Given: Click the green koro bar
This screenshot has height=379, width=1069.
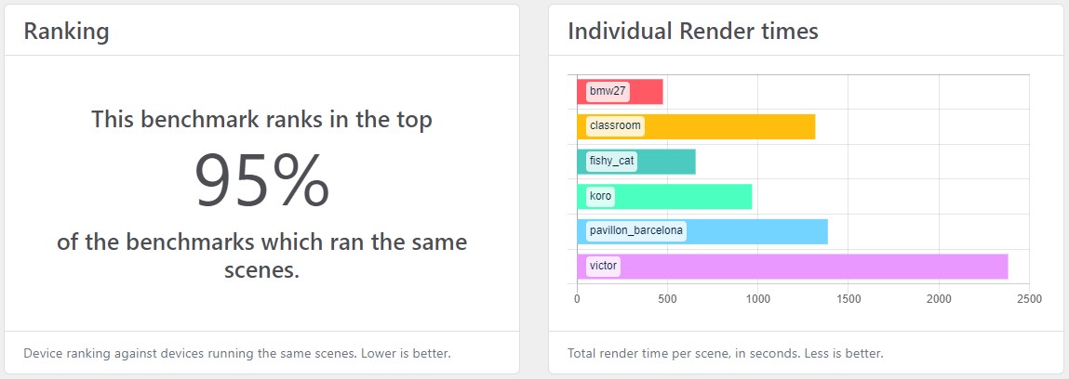Looking at the screenshot, I should [x=664, y=197].
